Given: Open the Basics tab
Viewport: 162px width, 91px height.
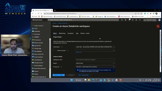Looking at the screenshot, I should [x=55, y=33].
